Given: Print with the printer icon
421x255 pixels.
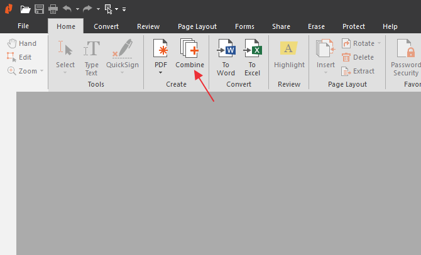Looking at the screenshot, I should point(53,9).
